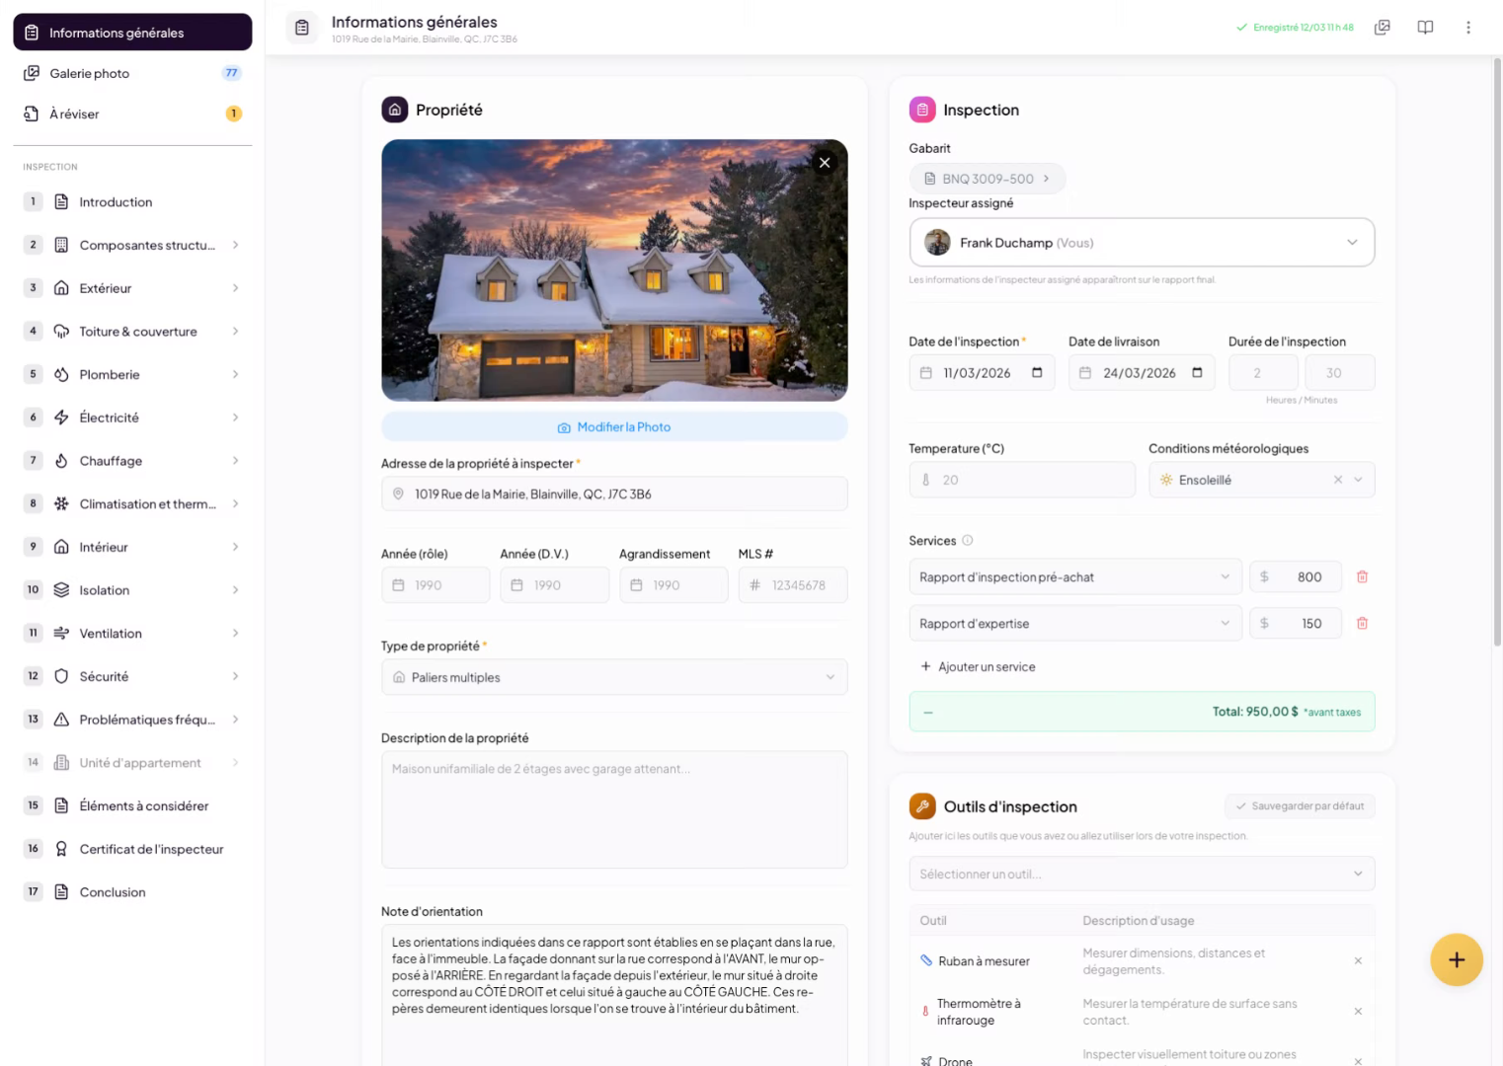Image resolution: width=1503 pixels, height=1066 pixels.
Task: Click the Temperature (°C) input field
Action: click(x=1022, y=480)
